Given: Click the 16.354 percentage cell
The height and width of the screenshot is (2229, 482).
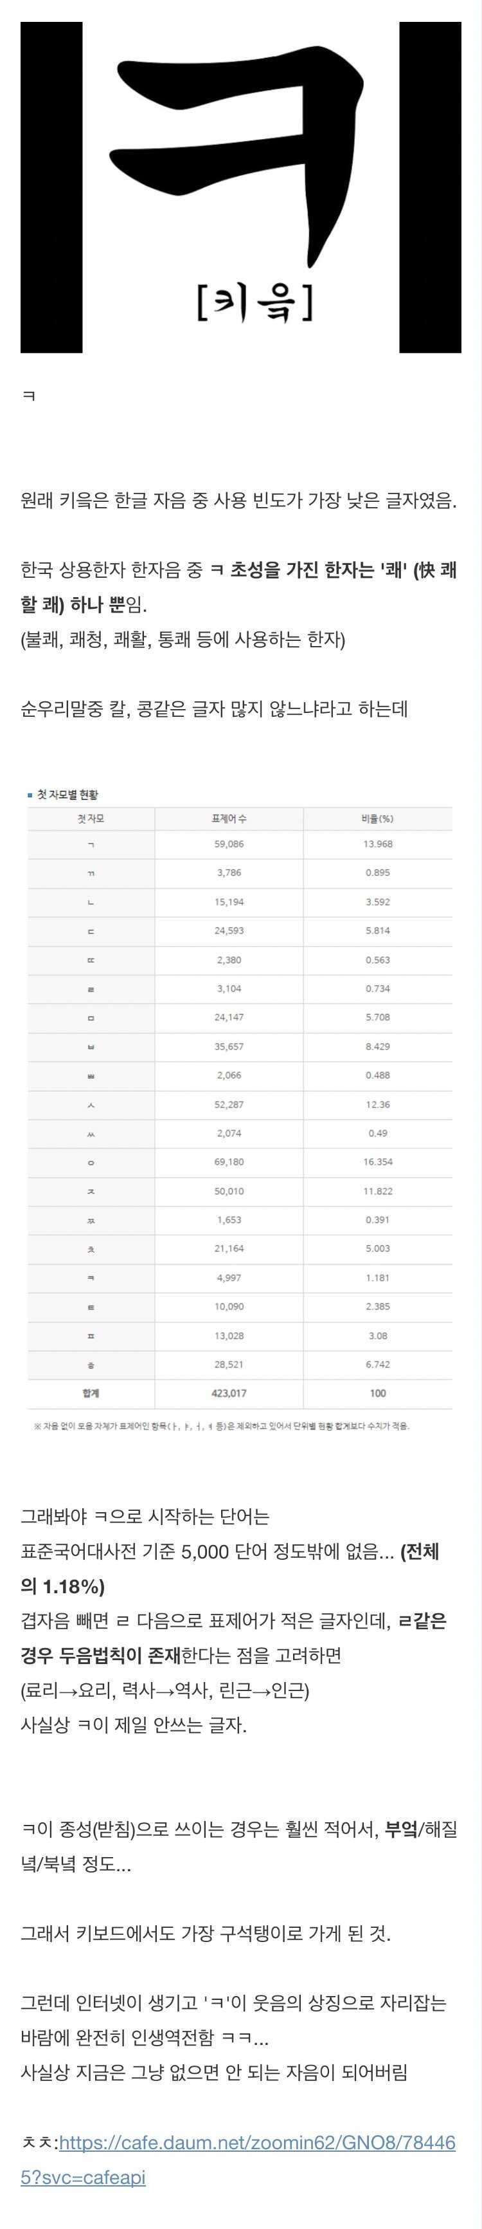Looking at the screenshot, I should tap(377, 1162).
